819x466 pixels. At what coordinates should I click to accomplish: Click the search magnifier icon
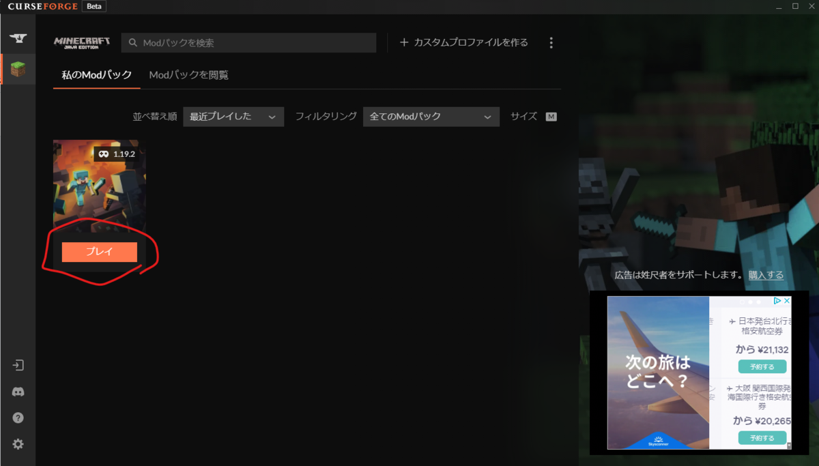click(132, 43)
